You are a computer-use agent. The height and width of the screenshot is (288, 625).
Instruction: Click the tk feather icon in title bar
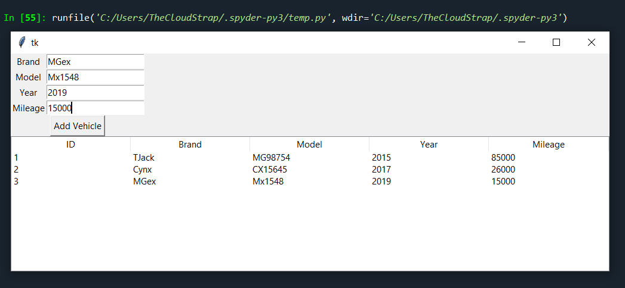[x=22, y=42]
